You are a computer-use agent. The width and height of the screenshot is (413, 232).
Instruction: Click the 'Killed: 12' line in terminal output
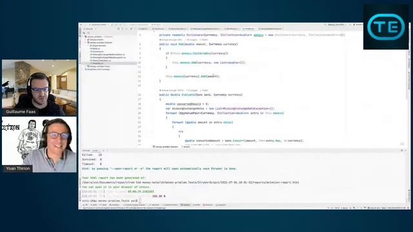coord(92,155)
